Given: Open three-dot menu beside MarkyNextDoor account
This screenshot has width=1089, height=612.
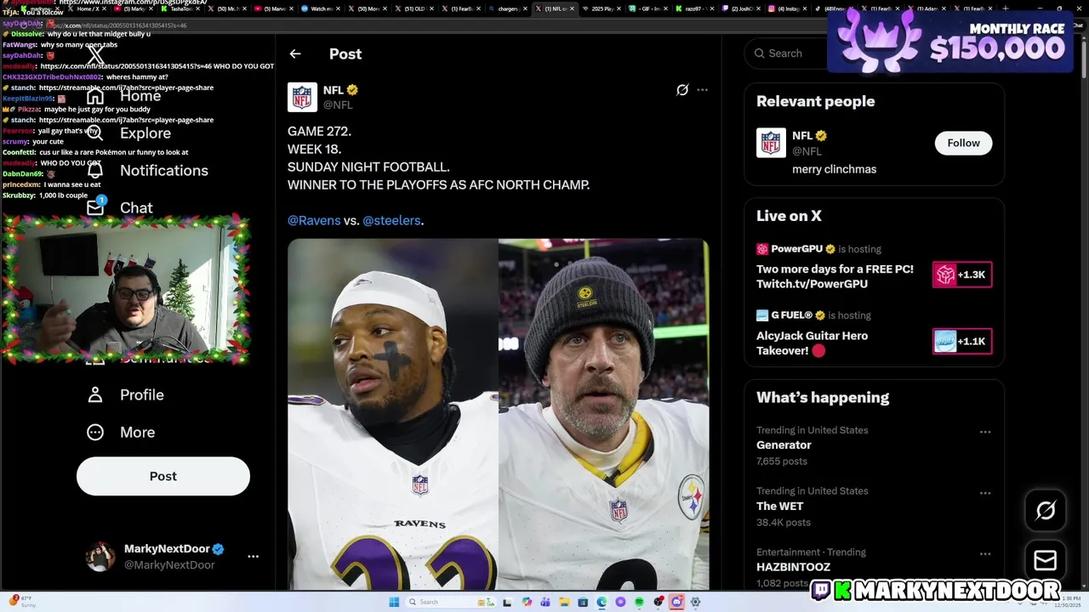Looking at the screenshot, I should click(x=253, y=557).
